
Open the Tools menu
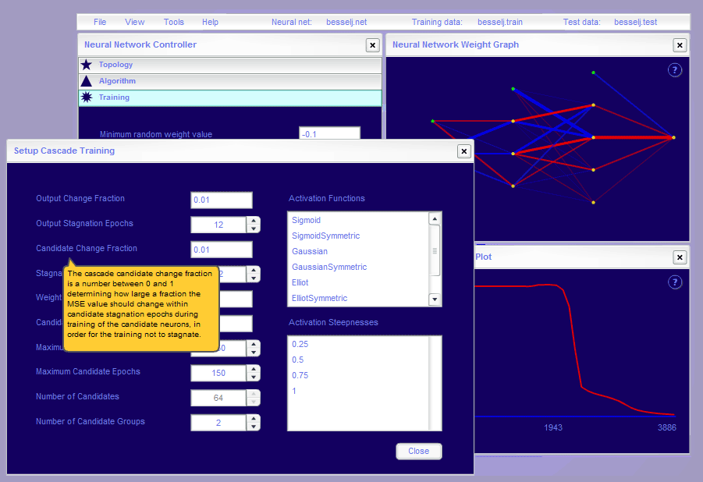(x=174, y=22)
